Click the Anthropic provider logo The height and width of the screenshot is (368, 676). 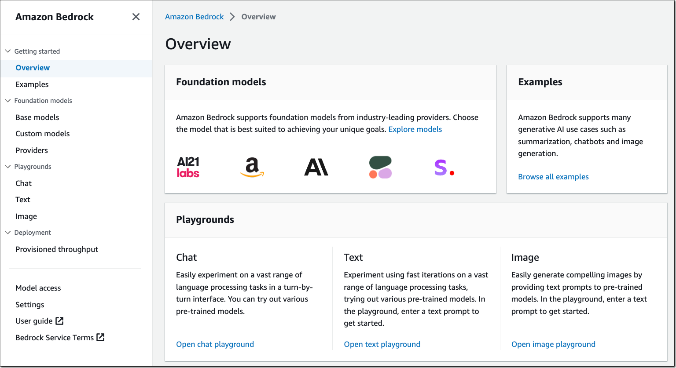pos(316,167)
